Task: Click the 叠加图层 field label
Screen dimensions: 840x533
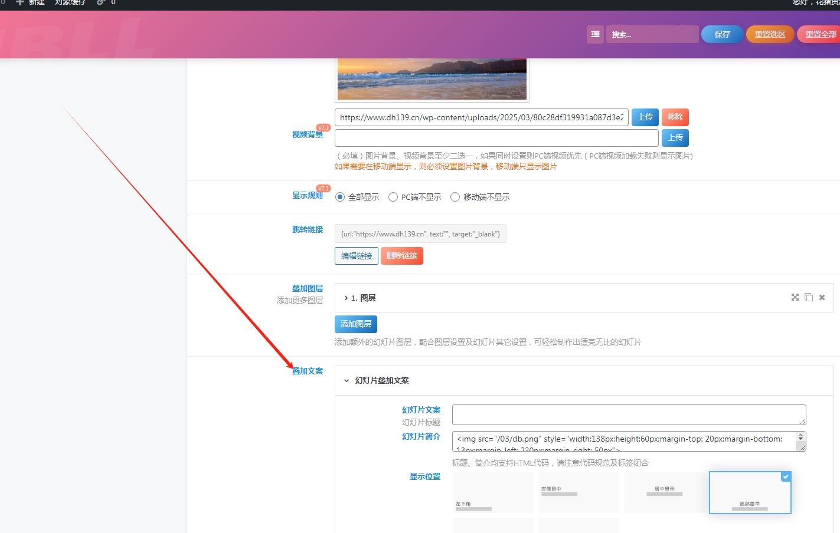Action: tap(308, 288)
